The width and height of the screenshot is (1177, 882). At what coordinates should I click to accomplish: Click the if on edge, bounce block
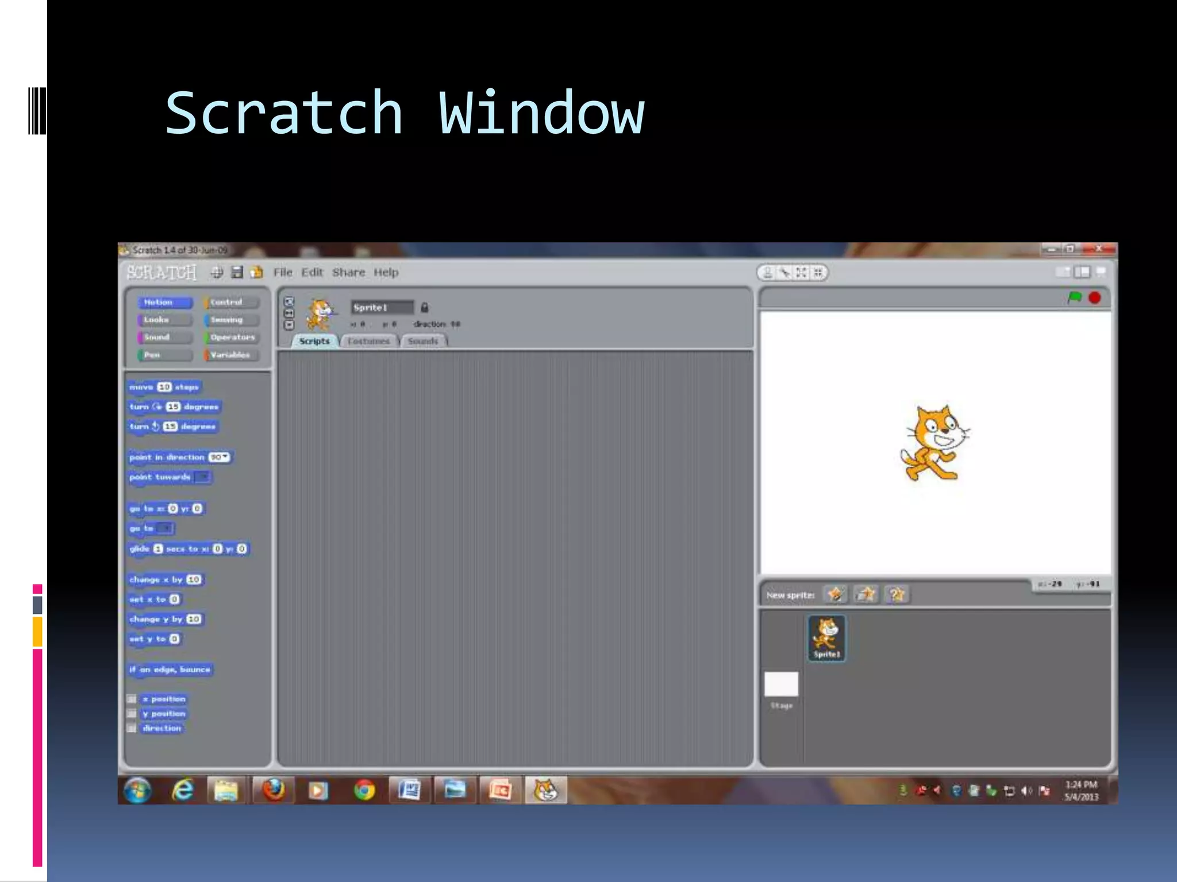[x=170, y=670]
